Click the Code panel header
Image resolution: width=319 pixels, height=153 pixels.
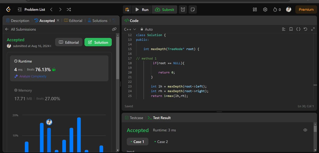click(x=132, y=20)
